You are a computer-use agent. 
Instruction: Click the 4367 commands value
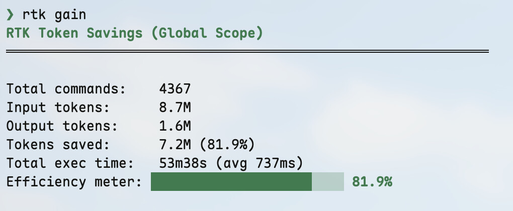[x=175, y=89]
